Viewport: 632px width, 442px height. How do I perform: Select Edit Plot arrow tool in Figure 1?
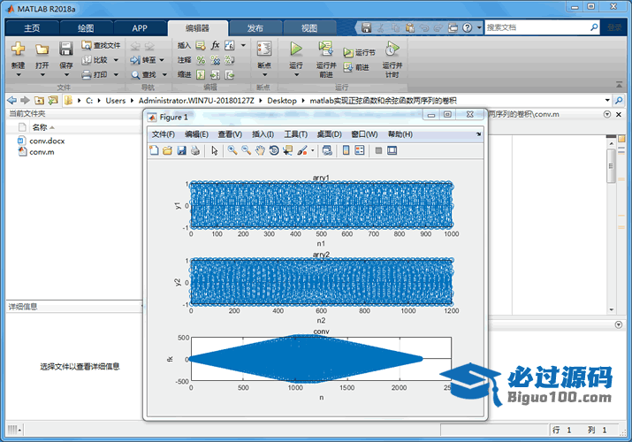pyautogui.click(x=215, y=150)
